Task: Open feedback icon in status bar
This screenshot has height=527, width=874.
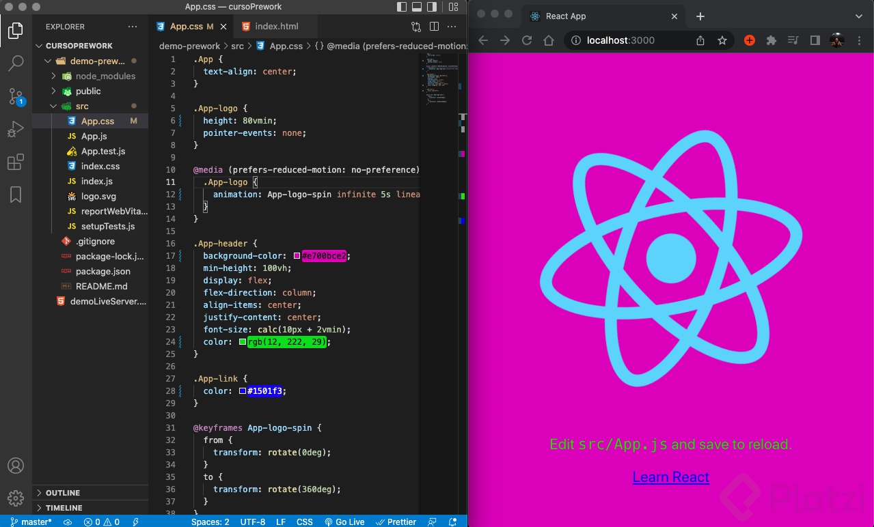Action: tap(432, 522)
